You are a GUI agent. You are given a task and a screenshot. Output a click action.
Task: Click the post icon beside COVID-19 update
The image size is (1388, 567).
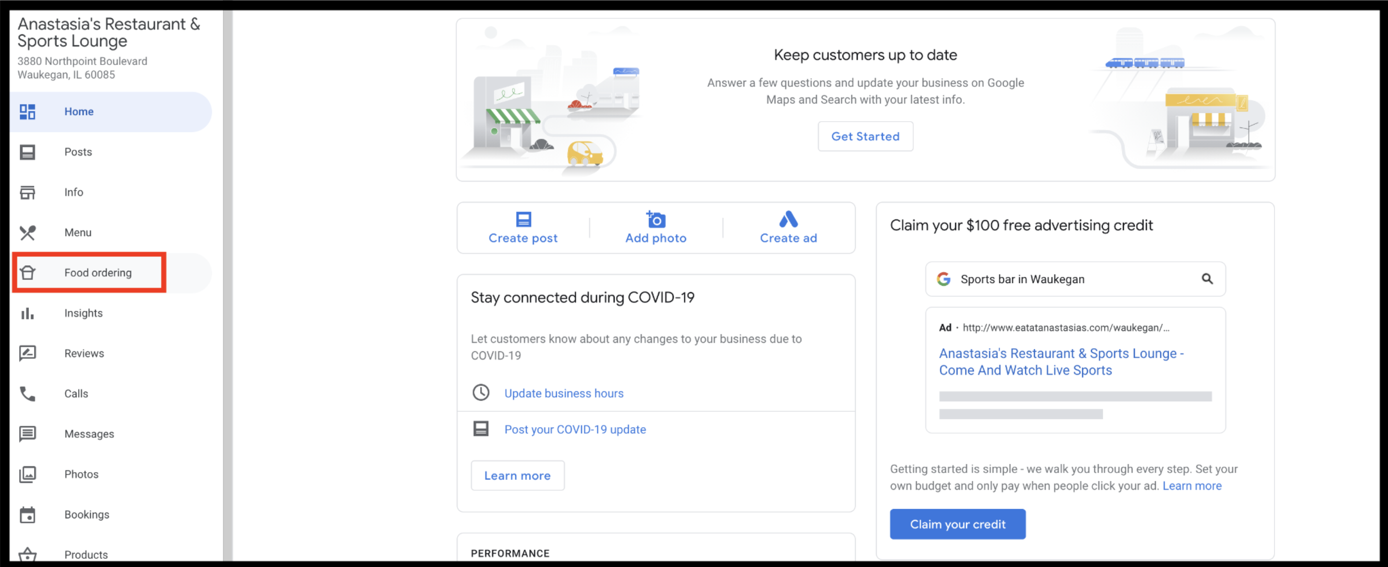(480, 429)
